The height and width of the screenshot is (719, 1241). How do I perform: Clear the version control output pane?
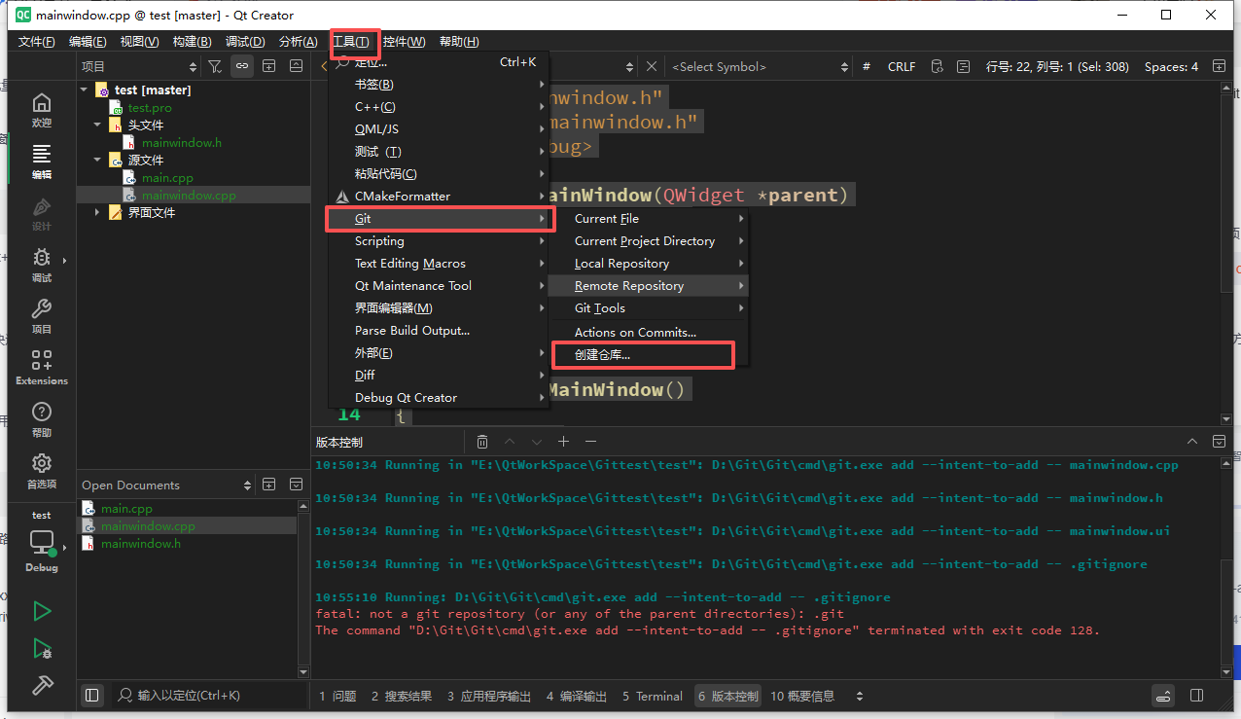coord(482,442)
